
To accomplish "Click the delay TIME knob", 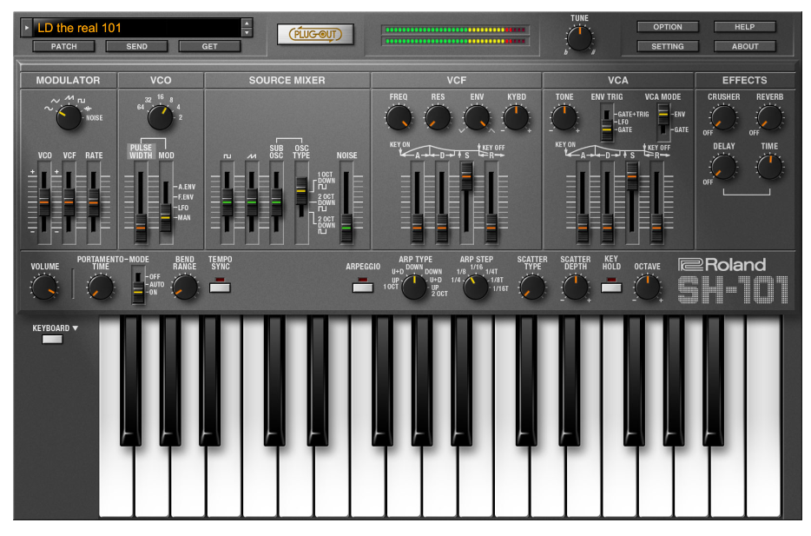I will pos(769,167).
